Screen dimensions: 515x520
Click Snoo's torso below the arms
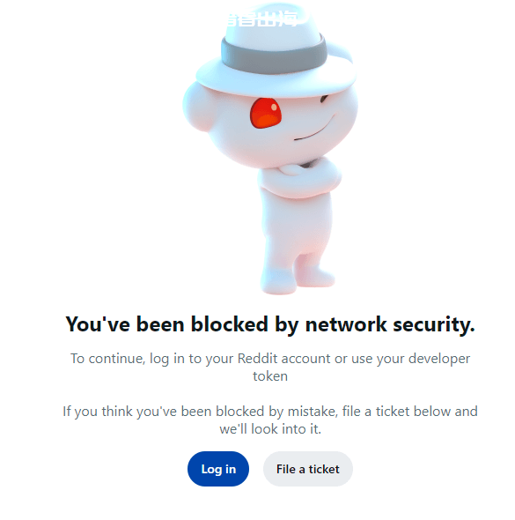(x=296, y=226)
